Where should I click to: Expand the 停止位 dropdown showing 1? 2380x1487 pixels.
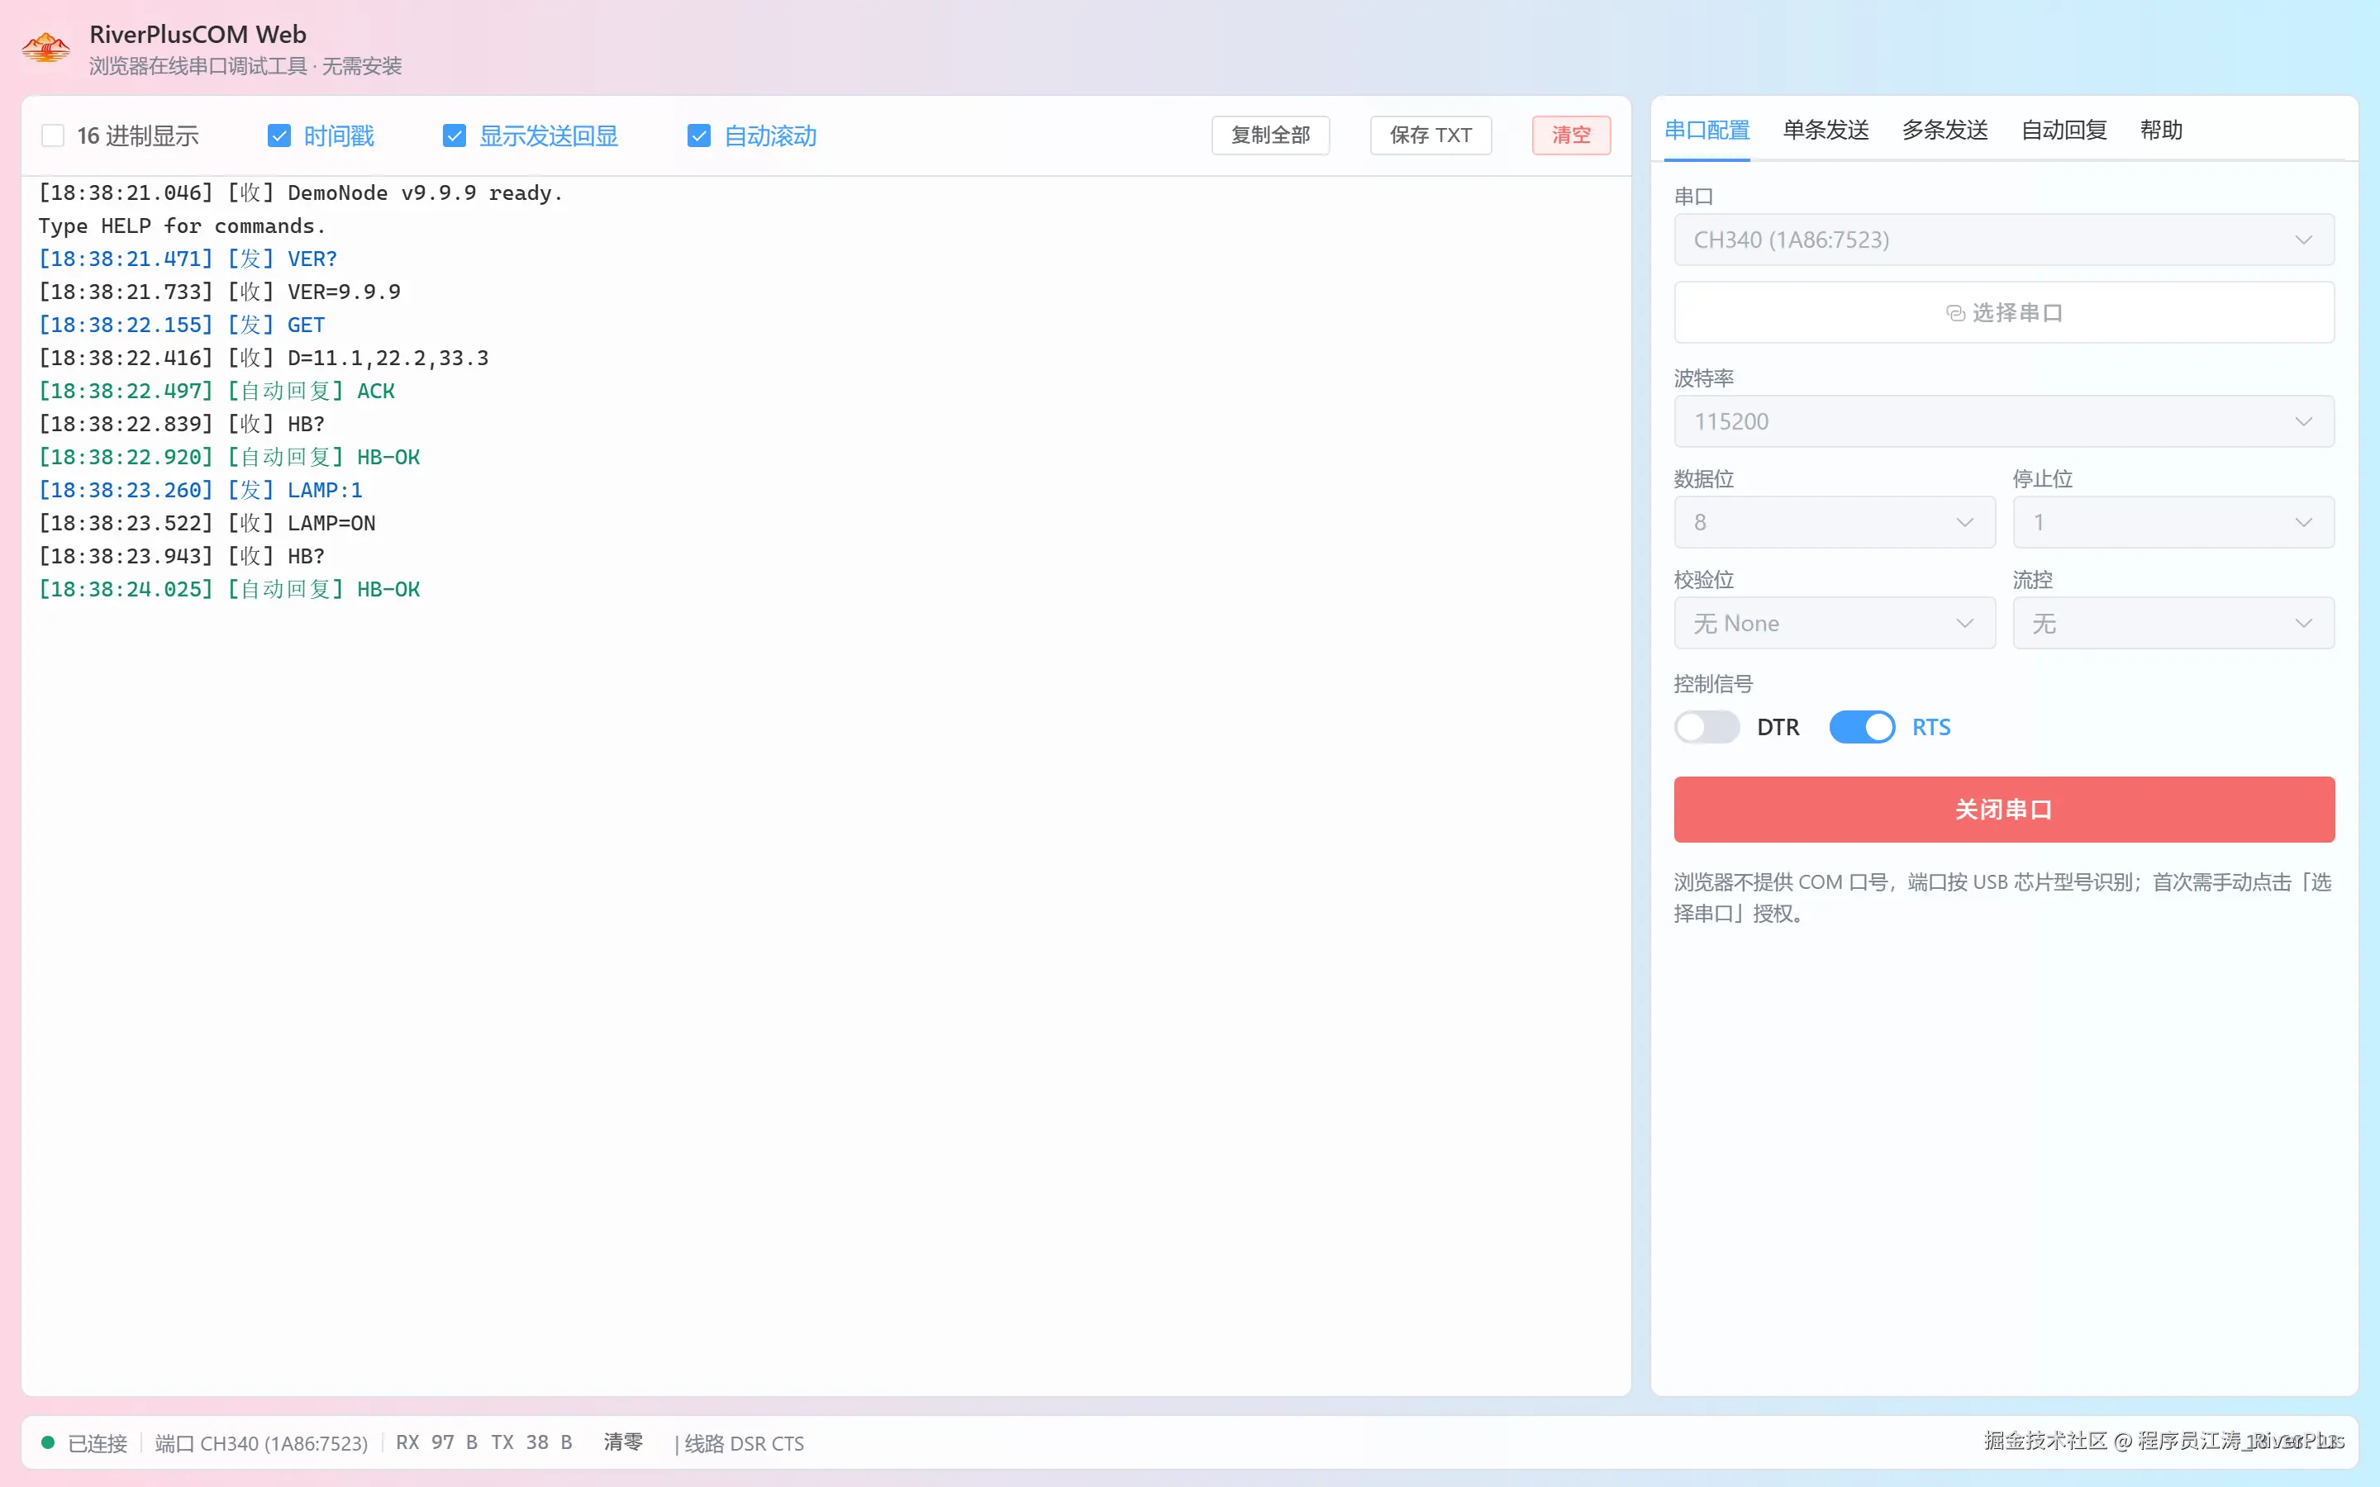point(2173,522)
